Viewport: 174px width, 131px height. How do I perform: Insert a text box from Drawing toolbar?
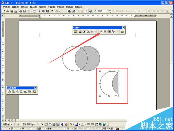pos(54,124)
